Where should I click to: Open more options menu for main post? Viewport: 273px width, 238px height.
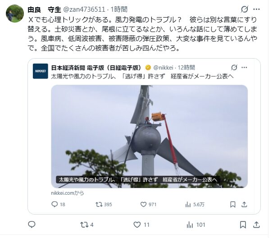click(x=256, y=9)
